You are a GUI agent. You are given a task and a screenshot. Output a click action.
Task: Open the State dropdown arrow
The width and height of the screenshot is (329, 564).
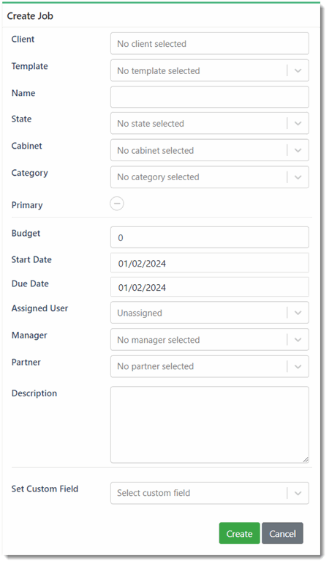click(298, 123)
